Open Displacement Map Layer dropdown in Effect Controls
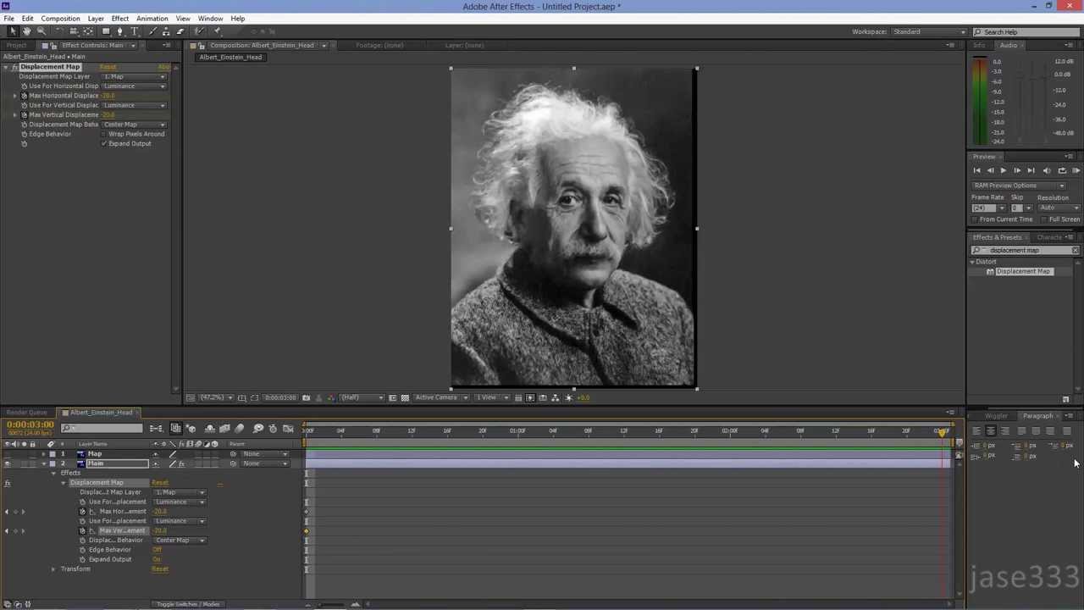 pos(134,76)
